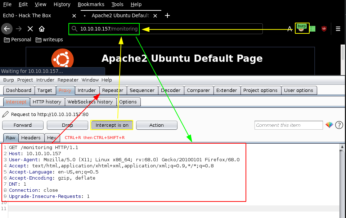Open the writeups bookmarks folder
The image size is (346, 218).
pyautogui.click(x=49, y=40)
